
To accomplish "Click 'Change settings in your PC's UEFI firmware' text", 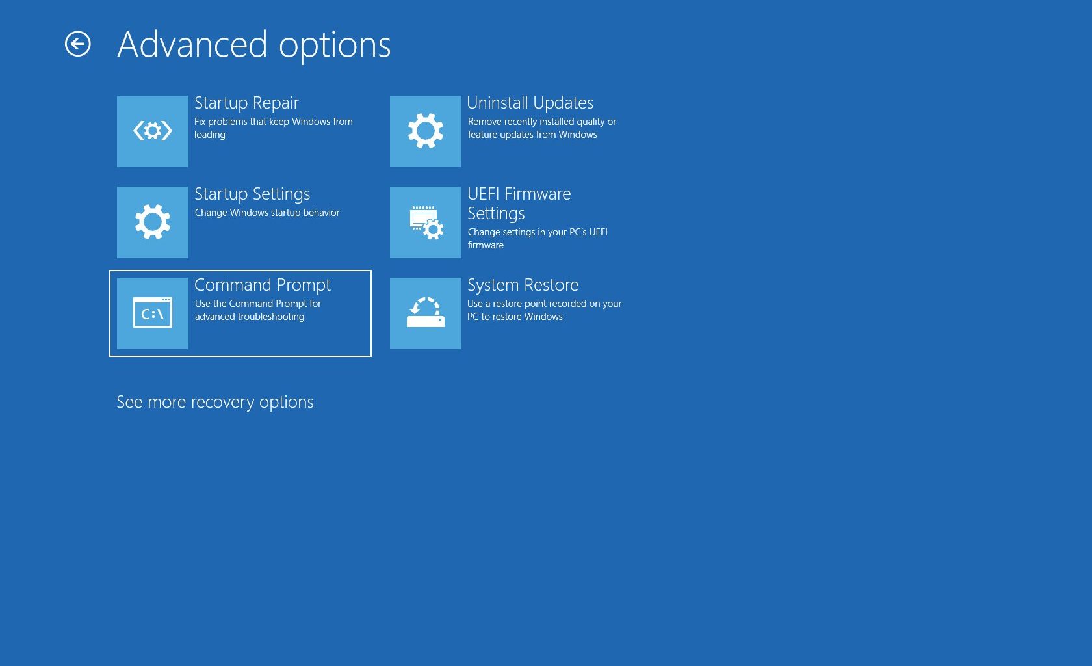I will pos(538,239).
